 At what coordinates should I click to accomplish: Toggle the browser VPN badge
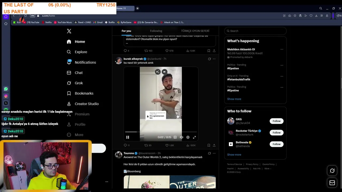point(33,16)
